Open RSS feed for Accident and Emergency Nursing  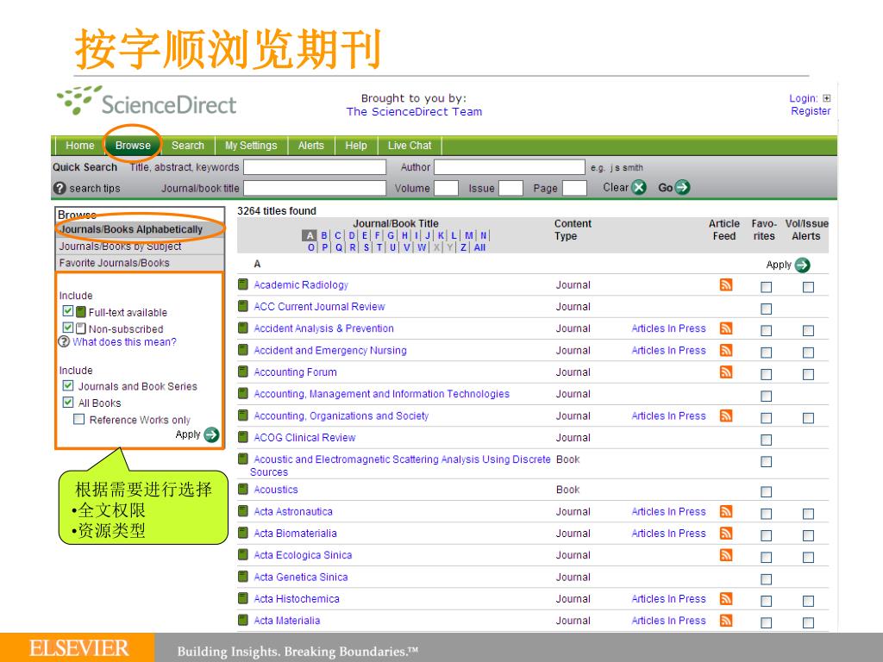click(x=726, y=350)
